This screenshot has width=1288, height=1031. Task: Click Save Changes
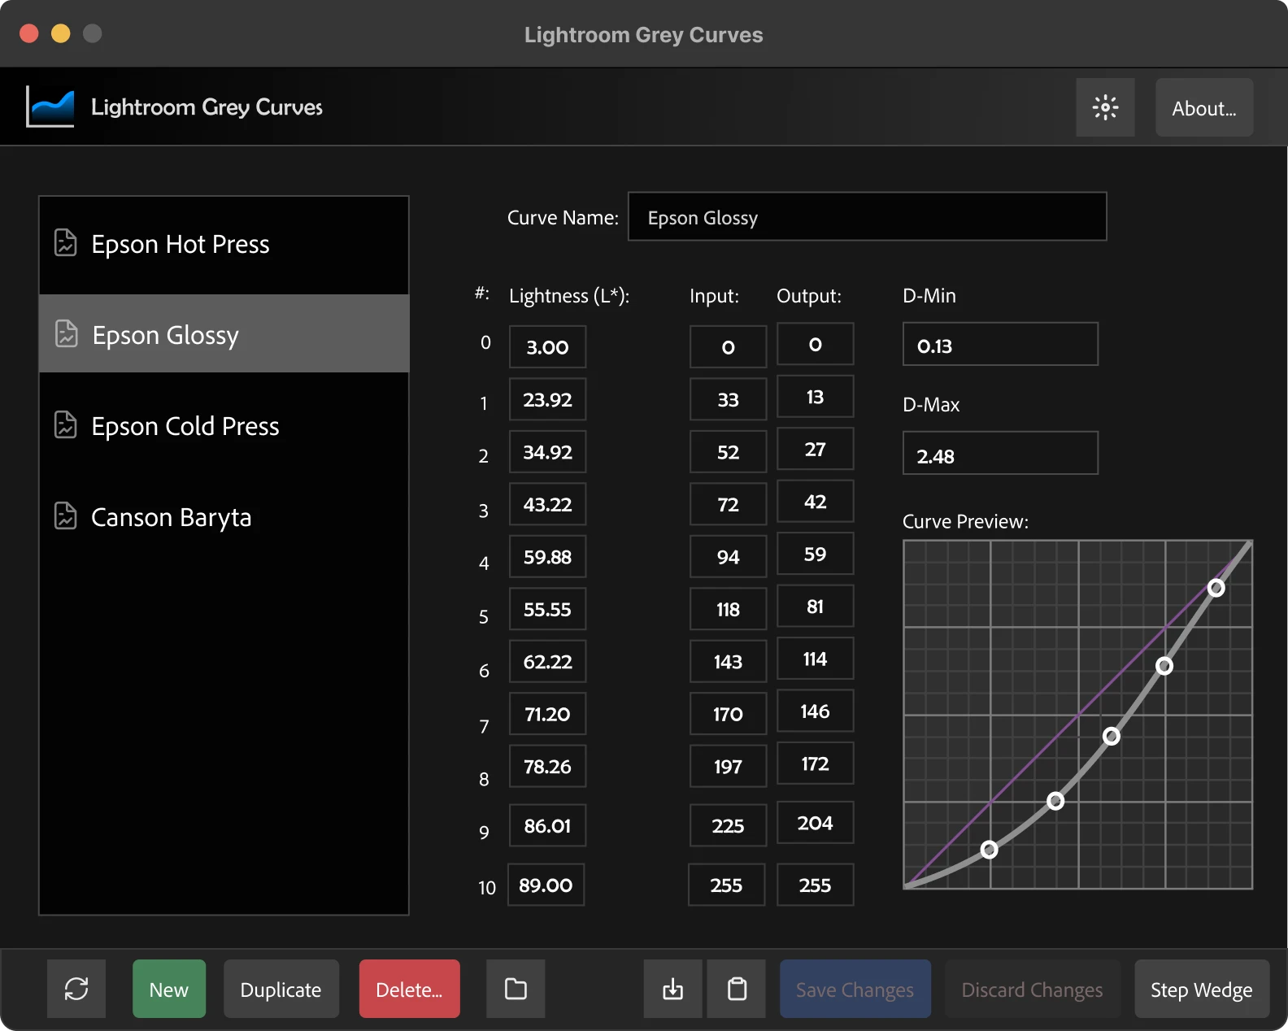tap(855, 989)
